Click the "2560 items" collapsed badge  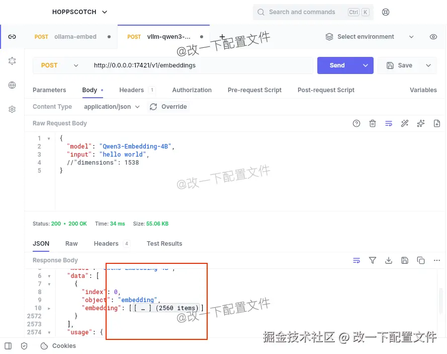pyautogui.click(x=166, y=308)
